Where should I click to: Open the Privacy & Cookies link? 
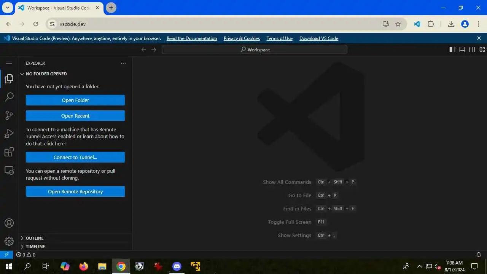coord(242,38)
